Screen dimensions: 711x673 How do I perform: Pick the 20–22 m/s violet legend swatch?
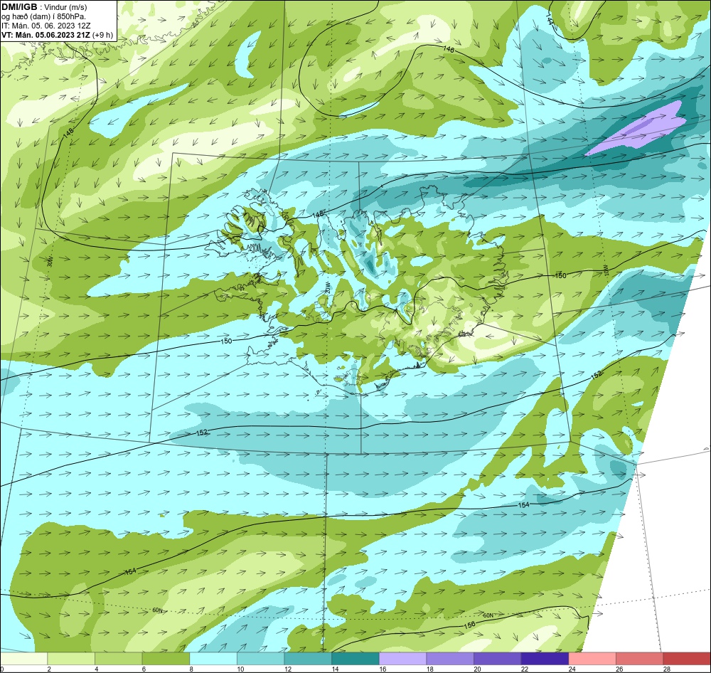(498, 658)
